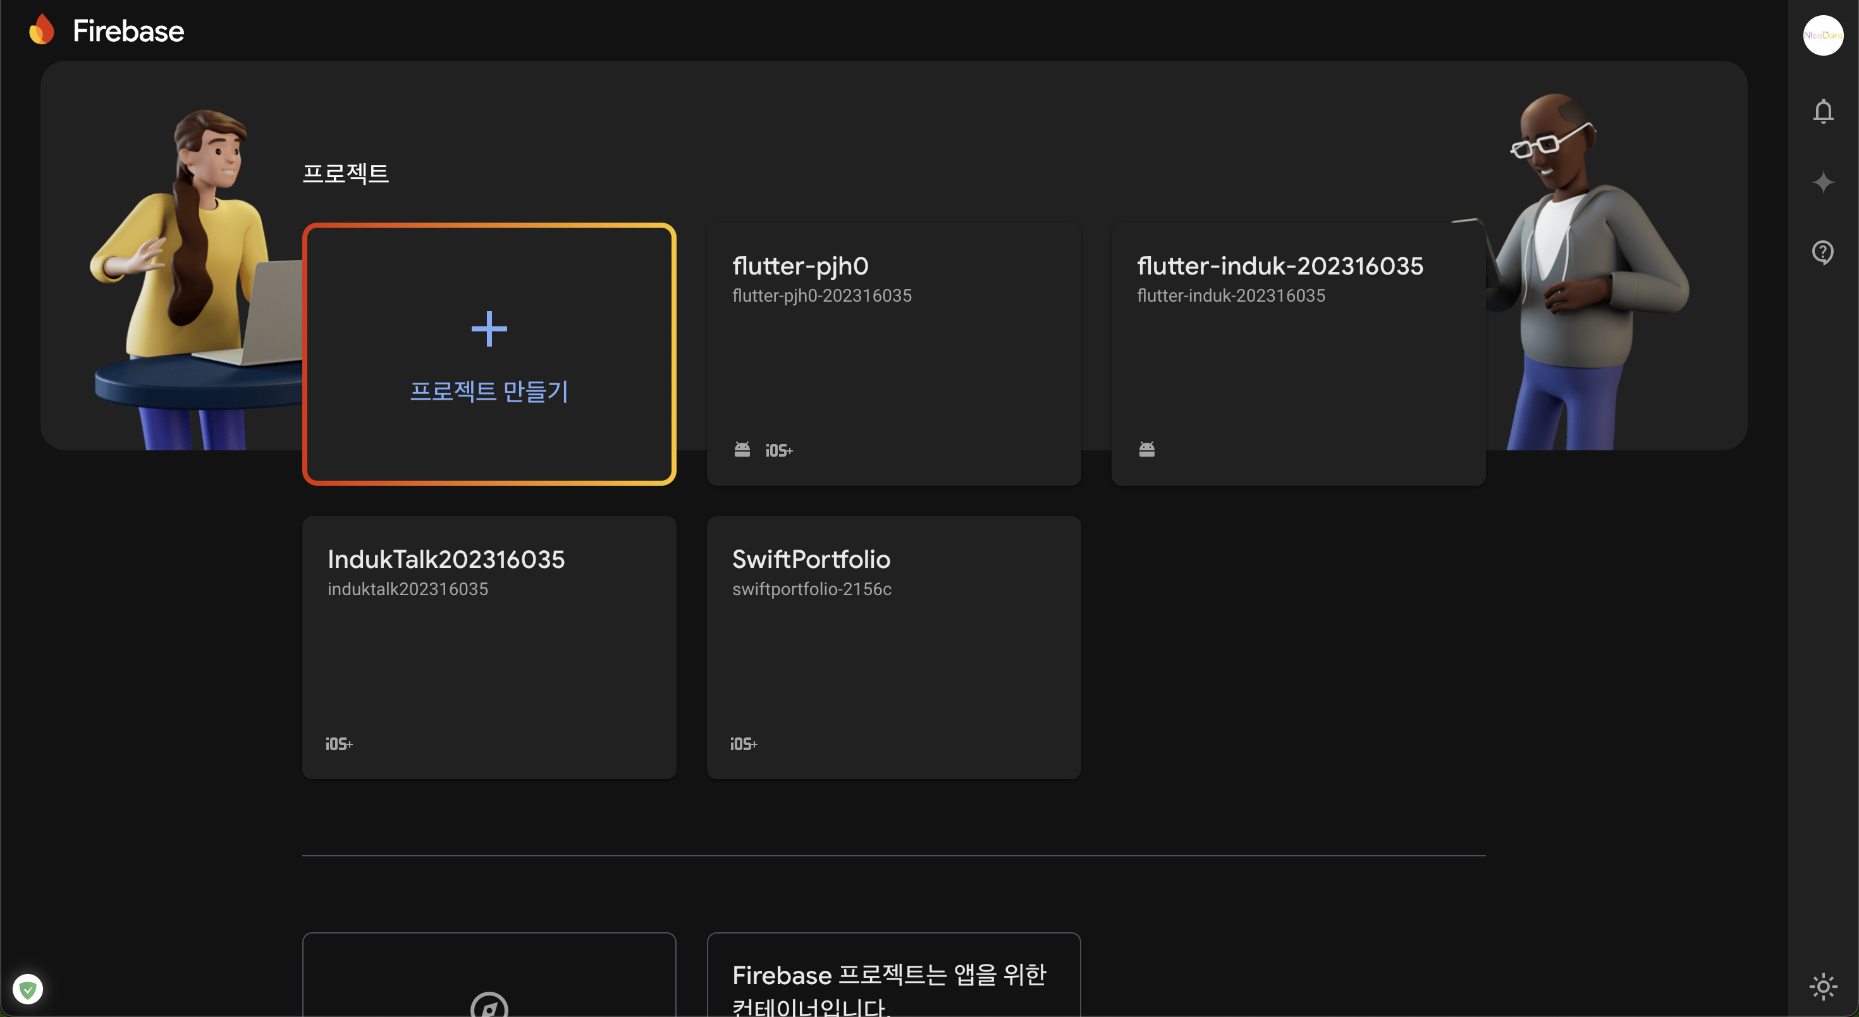Click the compass icon on bottom card

[x=489, y=1006]
